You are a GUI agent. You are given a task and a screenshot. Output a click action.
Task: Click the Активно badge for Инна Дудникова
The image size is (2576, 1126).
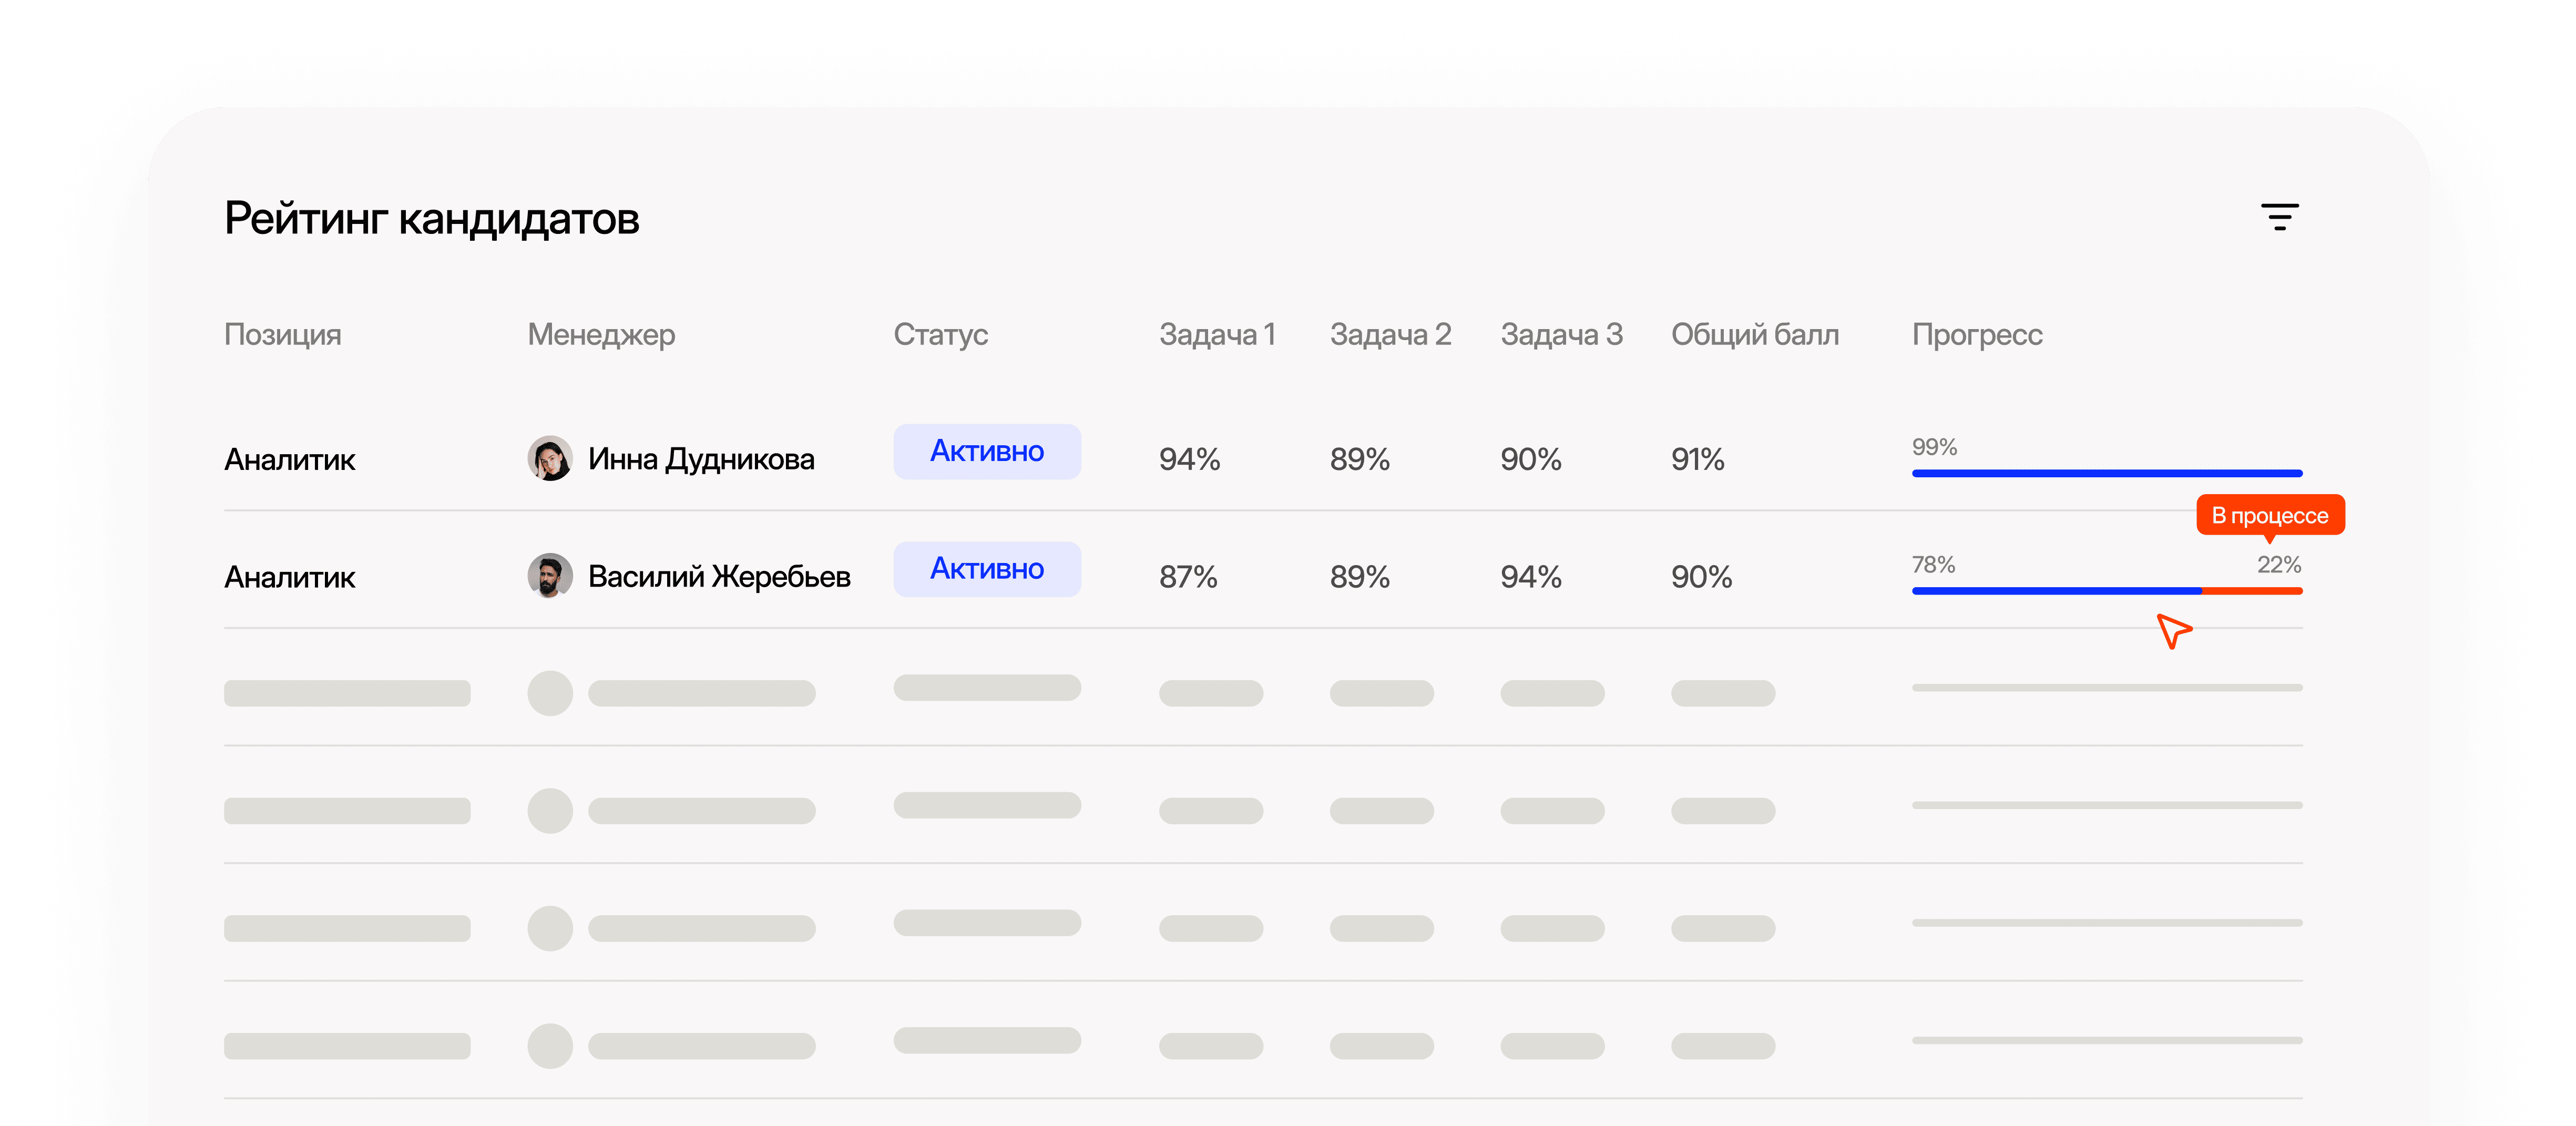(x=986, y=452)
